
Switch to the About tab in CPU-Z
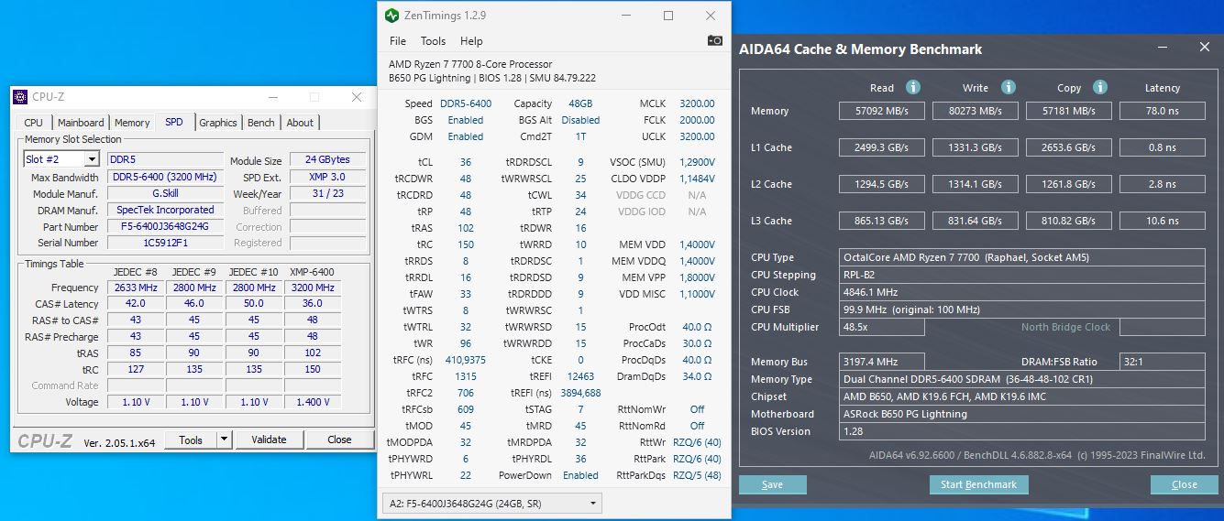(x=300, y=123)
